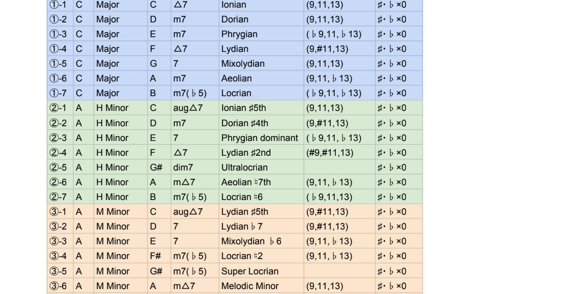Viewport: 561px width, 294px height.
Task: Click the Phrygian dominant cell
Action: tap(260, 138)
